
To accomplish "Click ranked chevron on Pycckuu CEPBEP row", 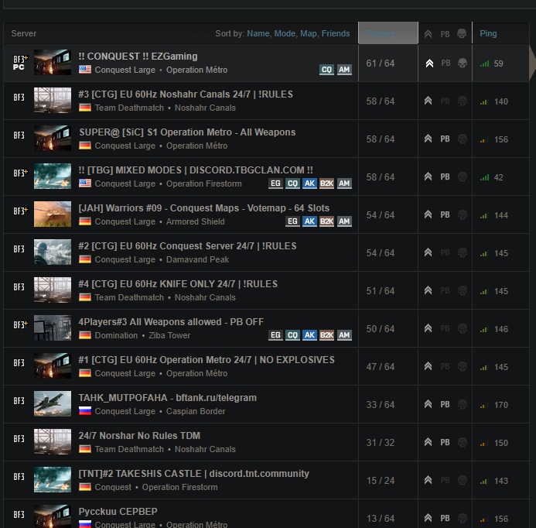I will (428, 518).
